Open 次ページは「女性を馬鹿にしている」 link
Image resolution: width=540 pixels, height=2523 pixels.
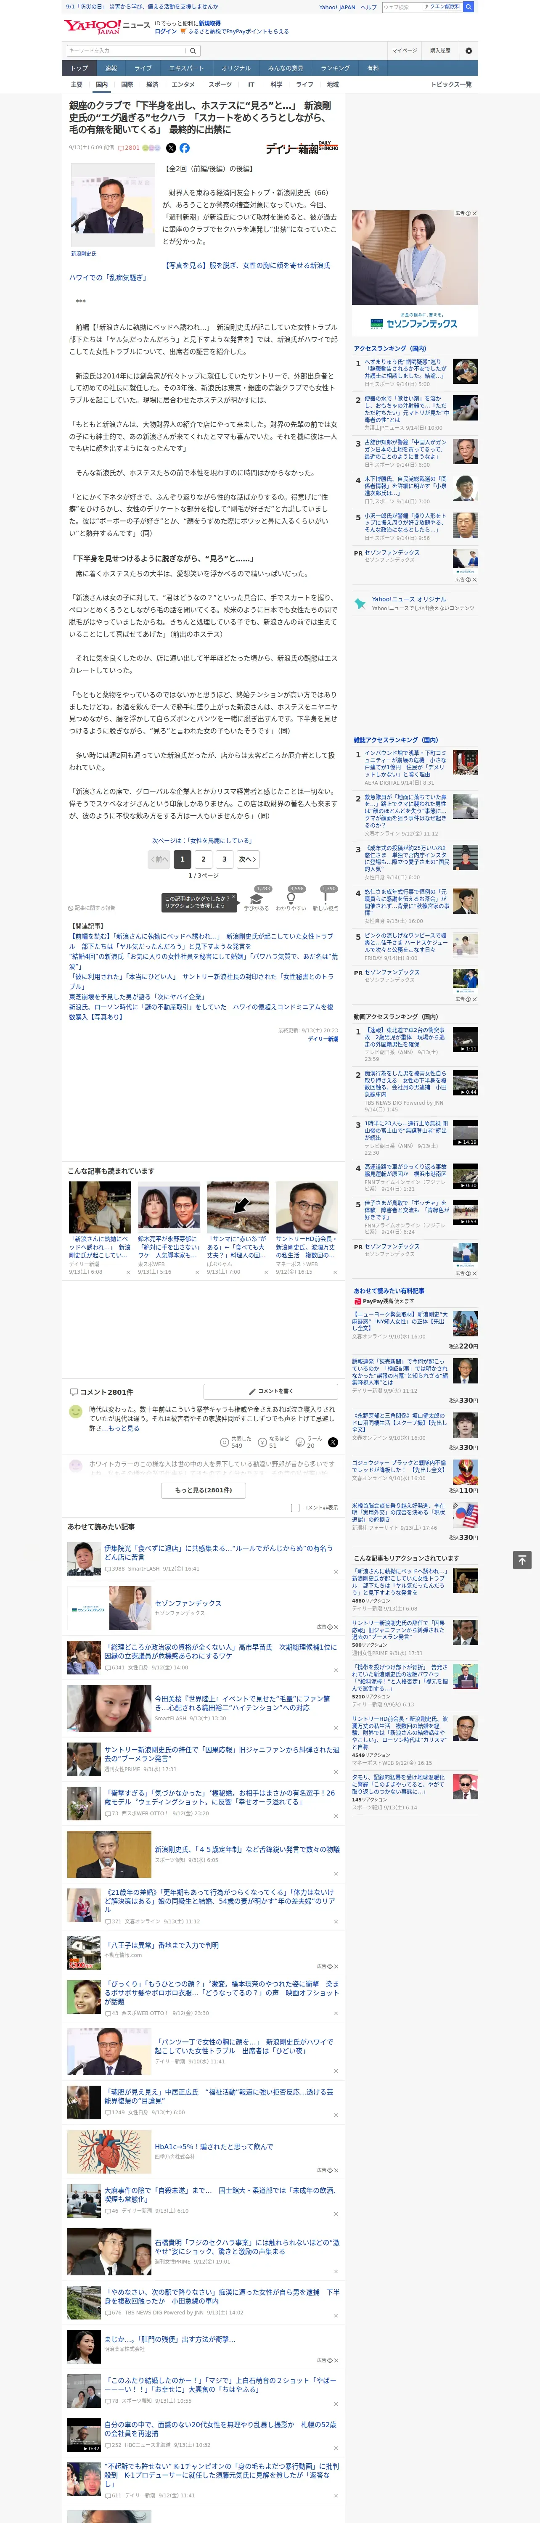[x=203, y=840]
